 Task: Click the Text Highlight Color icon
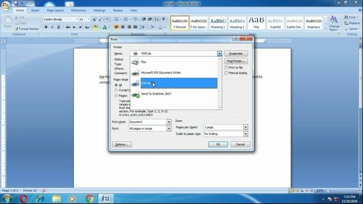pyautogui.click(x=95, y=27)
